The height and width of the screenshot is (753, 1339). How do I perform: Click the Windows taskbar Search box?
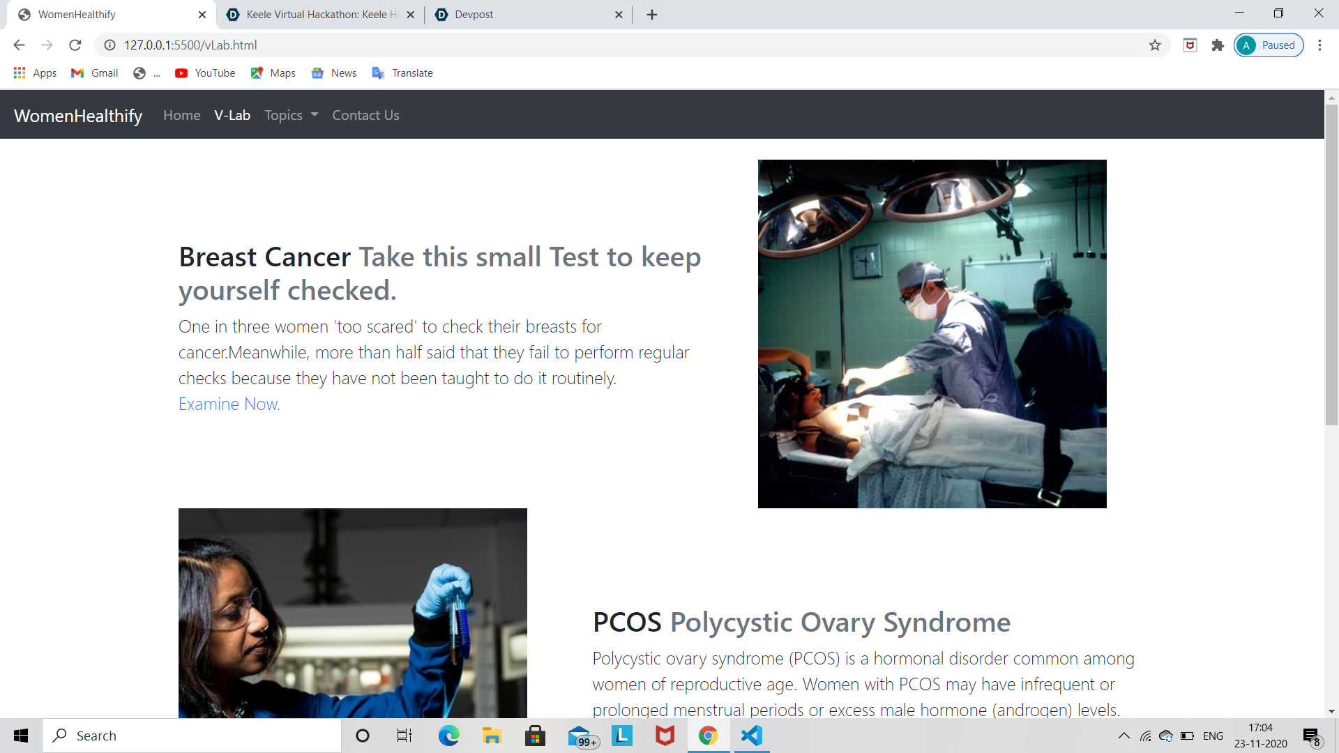tap(192, 736)
